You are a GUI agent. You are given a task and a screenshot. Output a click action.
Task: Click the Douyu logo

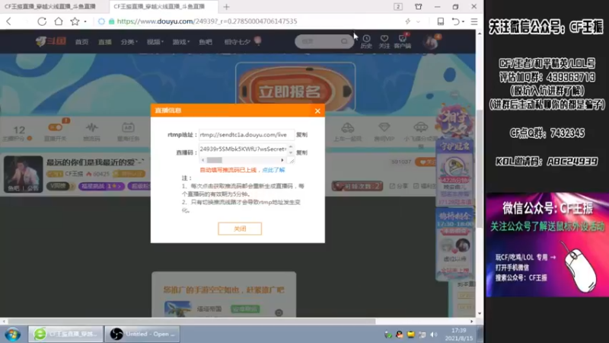pyautogui.click(x=51, y=41)
